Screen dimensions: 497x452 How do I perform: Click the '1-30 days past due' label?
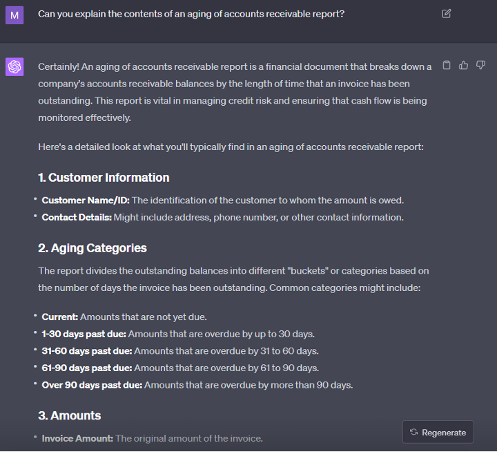tap(84, 334)
